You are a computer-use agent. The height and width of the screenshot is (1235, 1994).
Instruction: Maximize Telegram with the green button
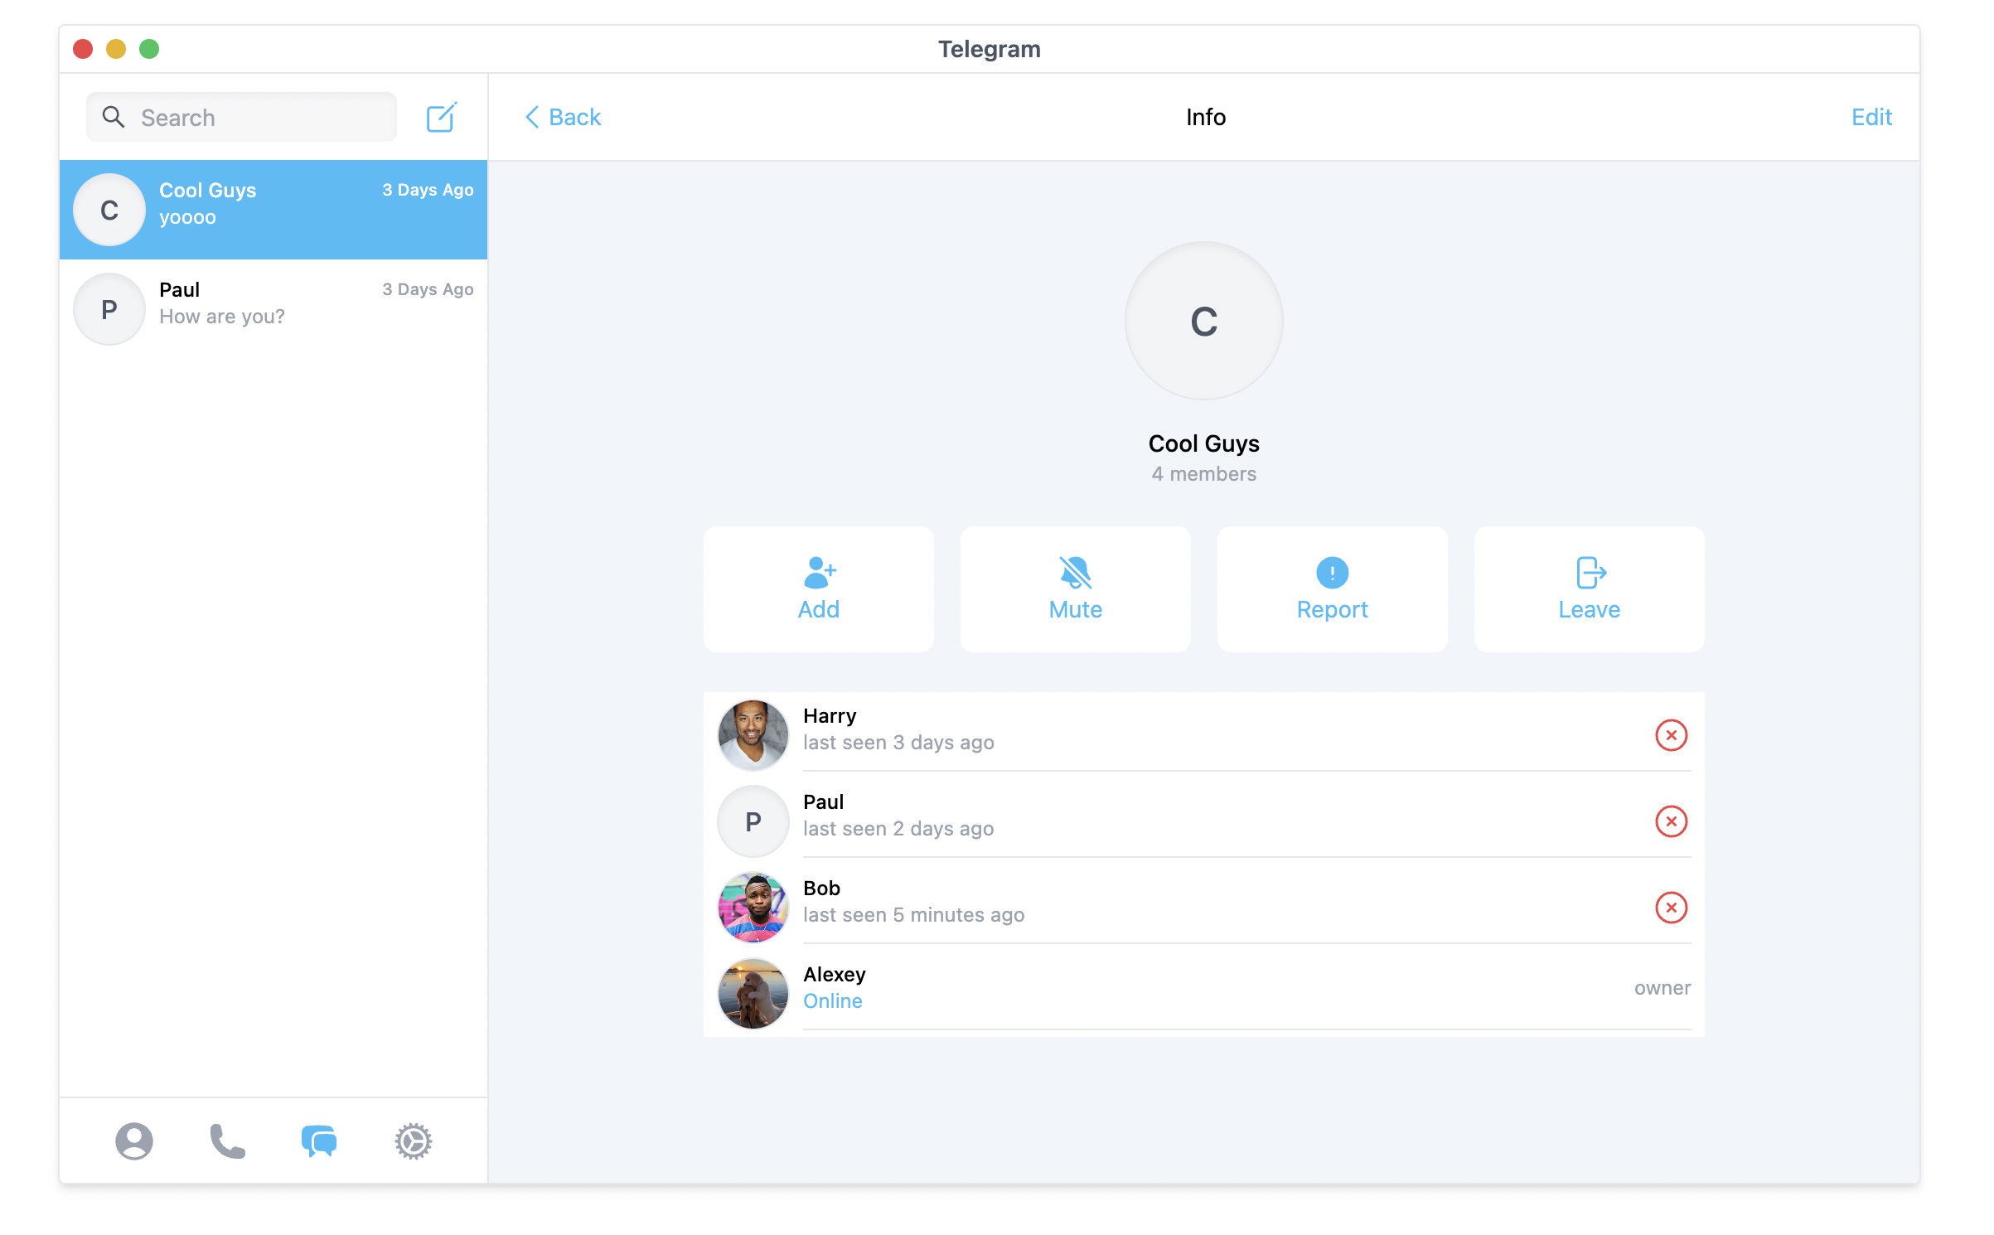pos(149,49)
